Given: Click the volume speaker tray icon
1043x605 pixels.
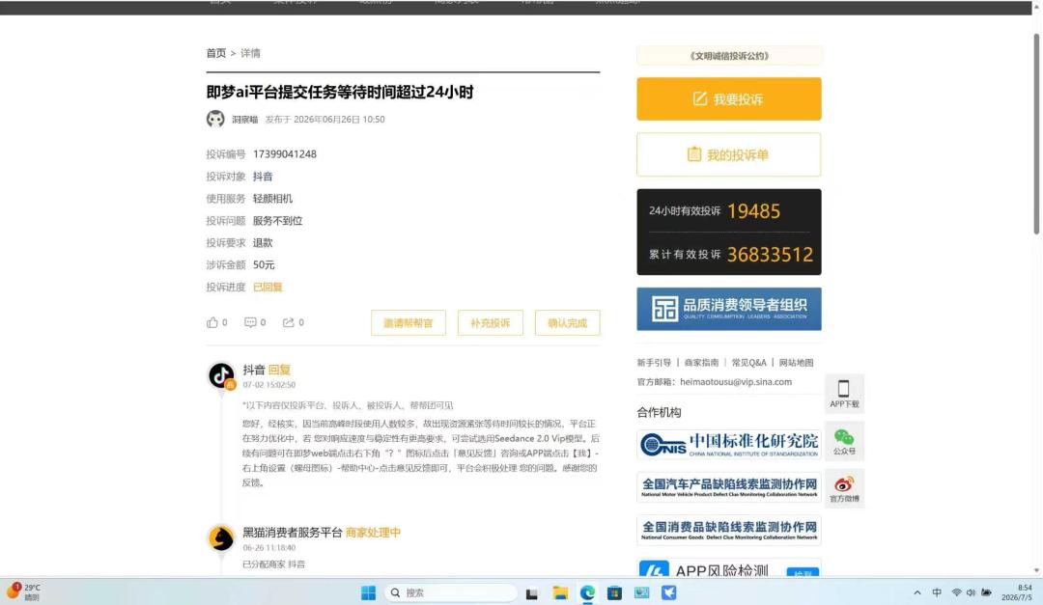Looking at the screenshot, I should [971, 593].
